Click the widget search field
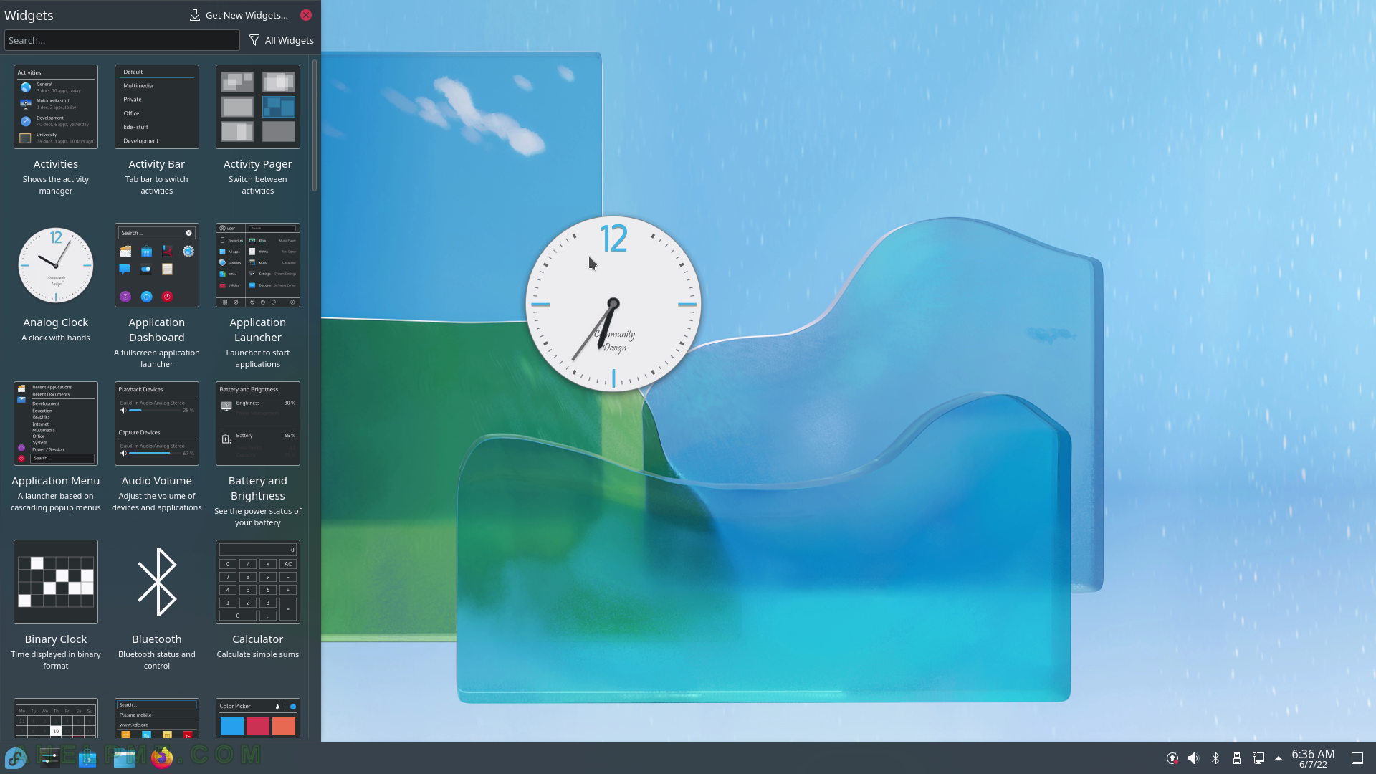Image resolution: width=1376 pixels, height=774 pixels. (x=122, y=40)
